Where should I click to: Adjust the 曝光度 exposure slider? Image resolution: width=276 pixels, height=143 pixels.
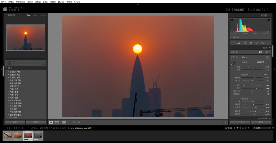point(254,78)
